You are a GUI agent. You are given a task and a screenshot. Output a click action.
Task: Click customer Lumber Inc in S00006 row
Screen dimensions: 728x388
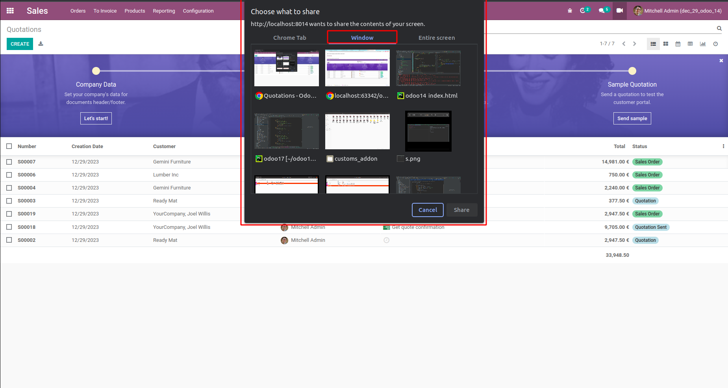coord(166,175)
